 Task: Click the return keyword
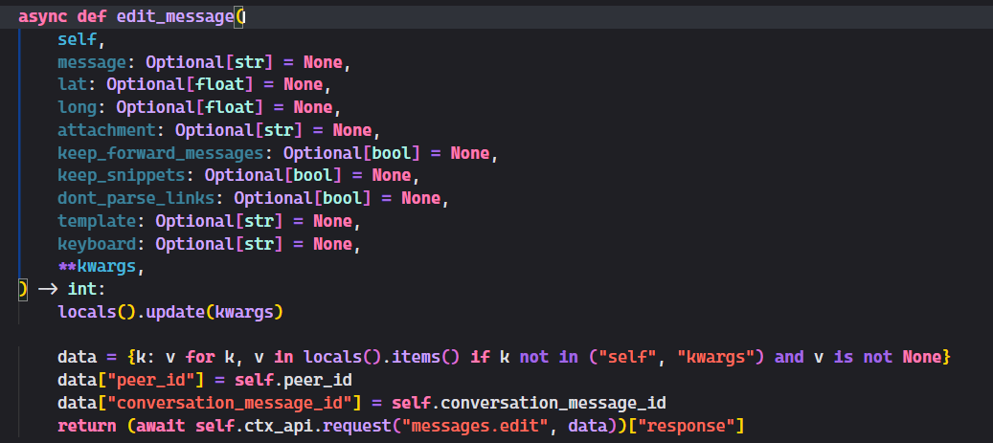(x=87, y=425)
